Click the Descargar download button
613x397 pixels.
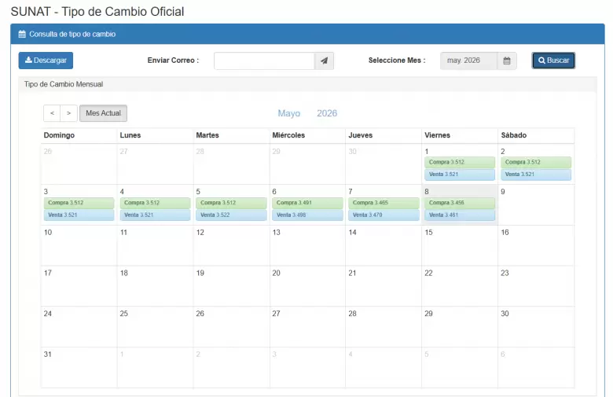(x=46, y=61)
